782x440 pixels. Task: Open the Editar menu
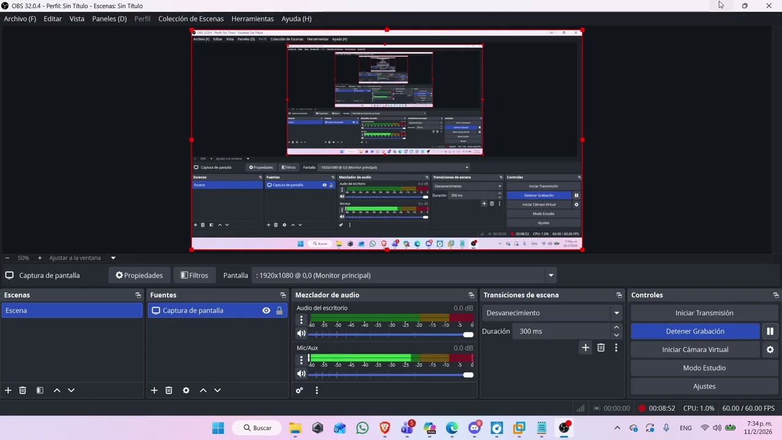[x=53, y=19]
